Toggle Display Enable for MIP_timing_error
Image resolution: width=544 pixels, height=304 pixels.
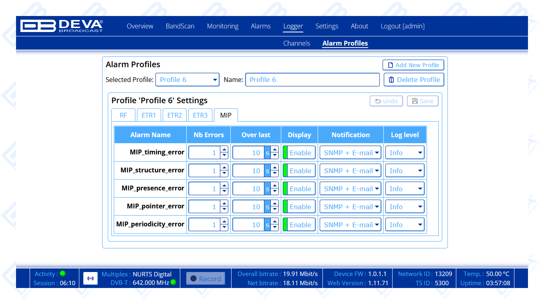point(299,153)
